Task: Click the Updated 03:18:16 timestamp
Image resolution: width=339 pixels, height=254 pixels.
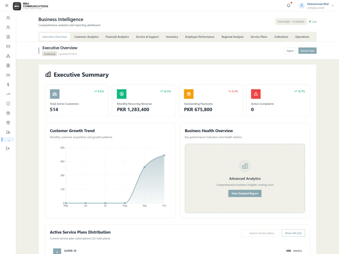Action: pos(68,54)
